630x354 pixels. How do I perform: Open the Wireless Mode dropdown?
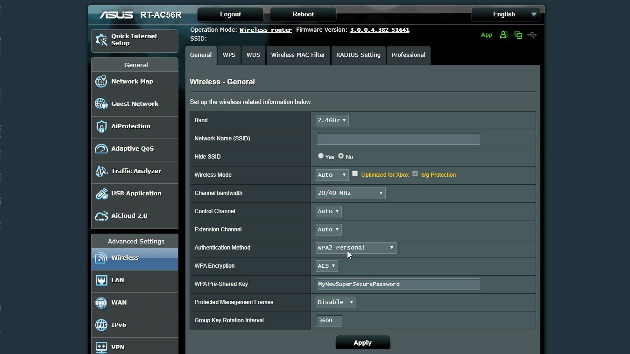tap(332, 175)
